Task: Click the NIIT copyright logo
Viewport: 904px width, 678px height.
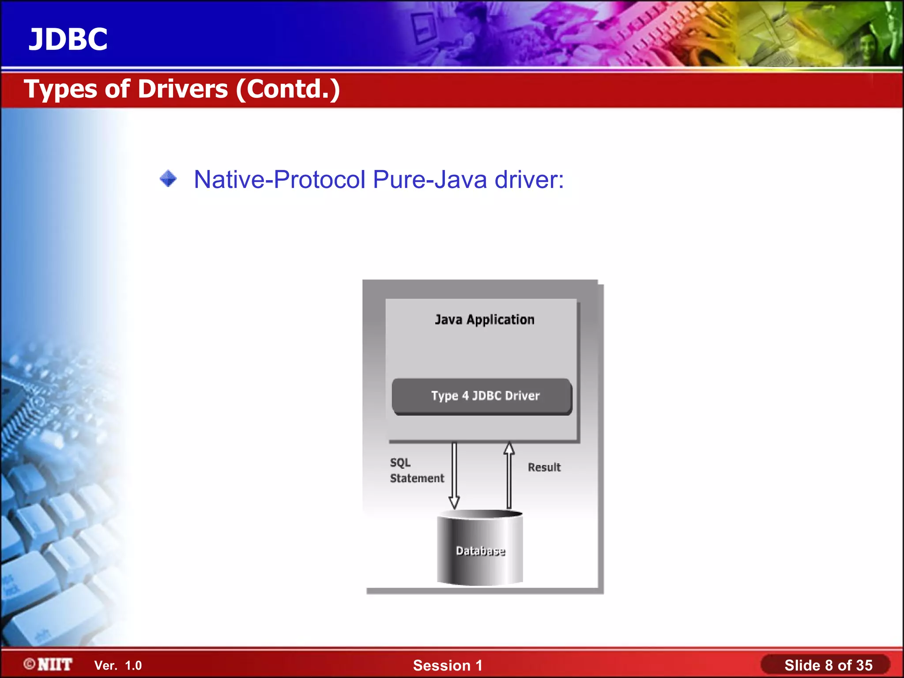Action: click(48, 664)
